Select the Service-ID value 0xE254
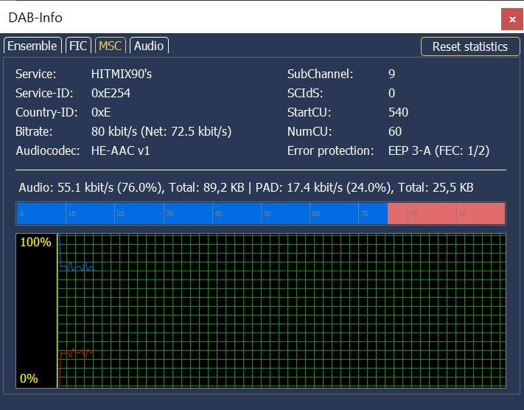This screenshot has height=410, width=524. tap(111, 93)
